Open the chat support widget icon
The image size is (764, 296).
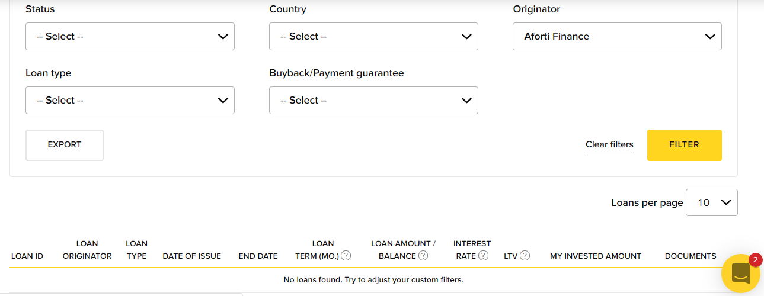tap(740, 274)
